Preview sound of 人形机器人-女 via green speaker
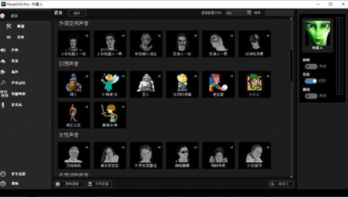This screenshot has height=197, width=348. pos(87,36)
